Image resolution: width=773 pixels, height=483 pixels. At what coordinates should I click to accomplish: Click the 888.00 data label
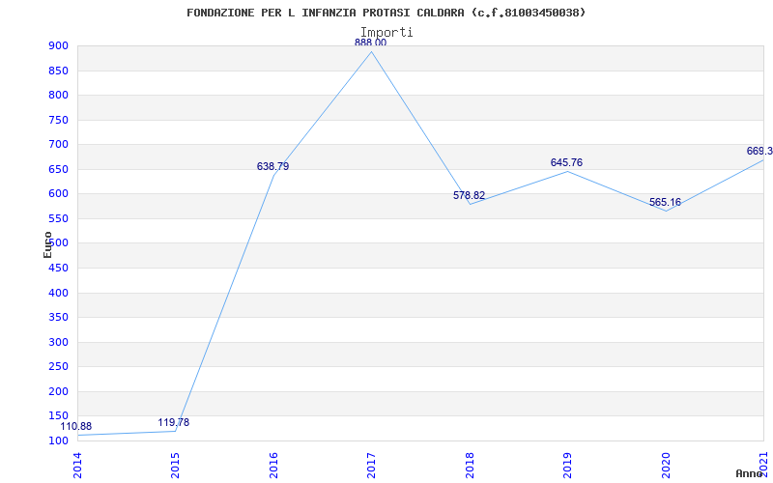click(370, 43)
